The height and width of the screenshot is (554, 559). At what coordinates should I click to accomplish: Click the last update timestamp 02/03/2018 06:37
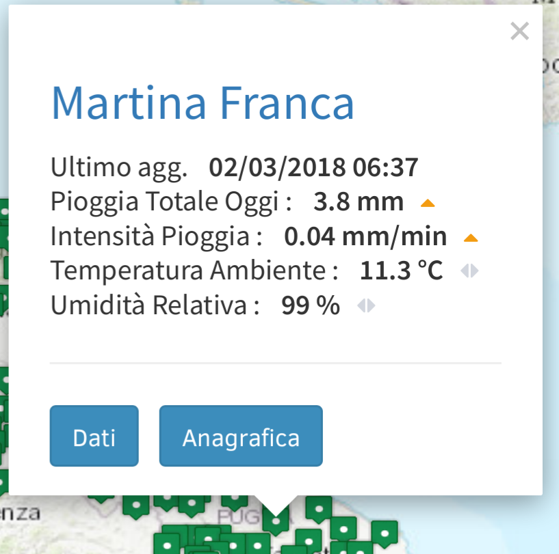[313, 167]
